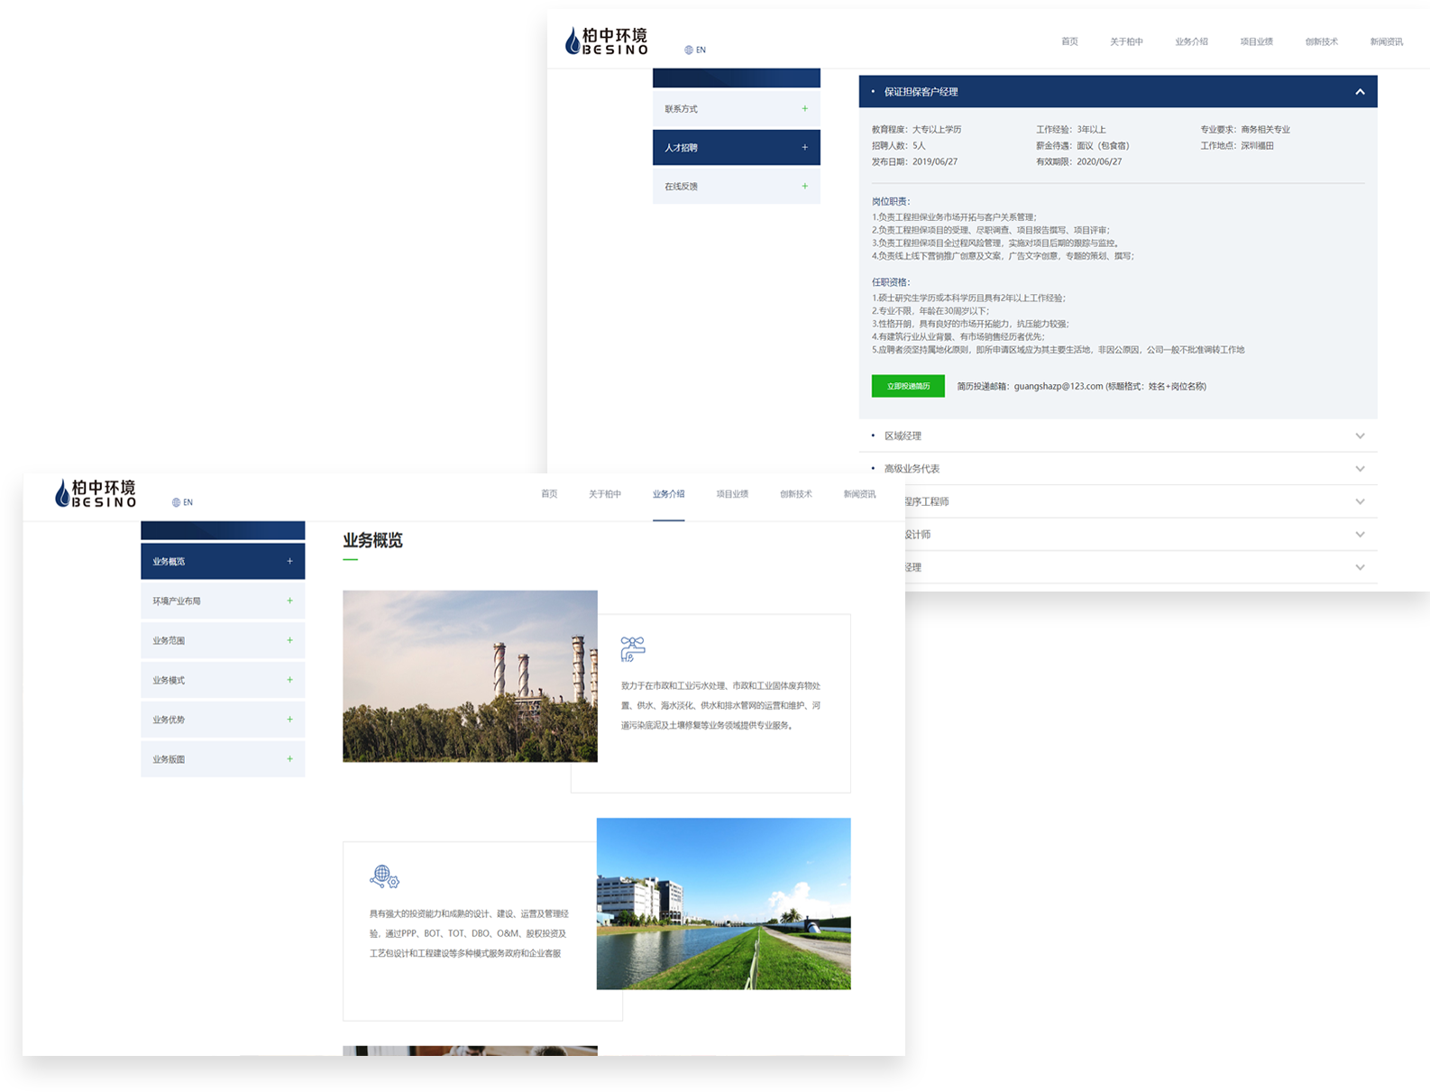
Task: Open 创新技术 in the back window navigation
Action: (x=1321, y=41)
